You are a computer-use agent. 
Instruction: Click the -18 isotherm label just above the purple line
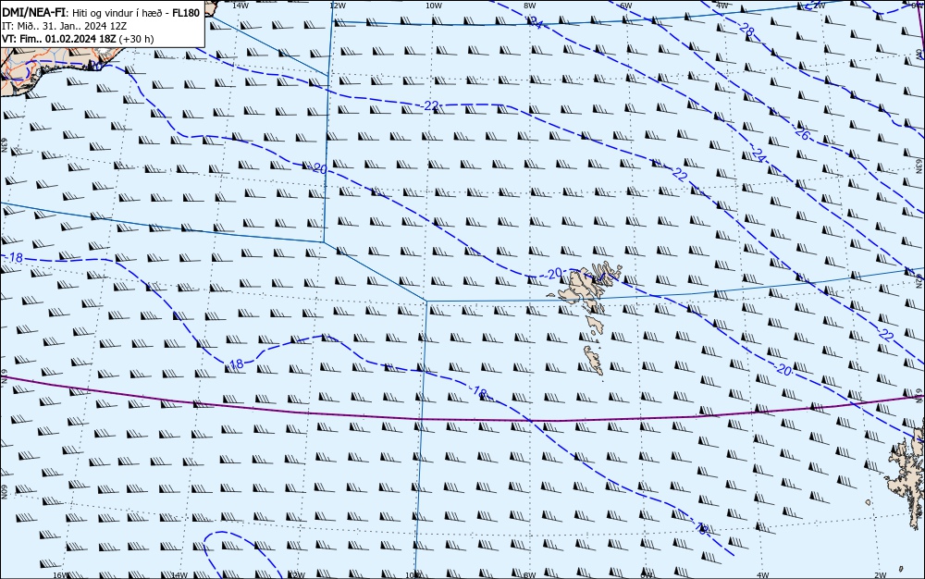click(478, 391)
